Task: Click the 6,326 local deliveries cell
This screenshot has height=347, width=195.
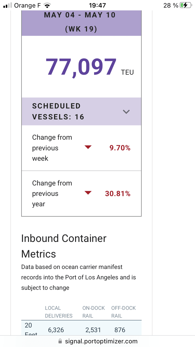Action: (x=56, y=330)
